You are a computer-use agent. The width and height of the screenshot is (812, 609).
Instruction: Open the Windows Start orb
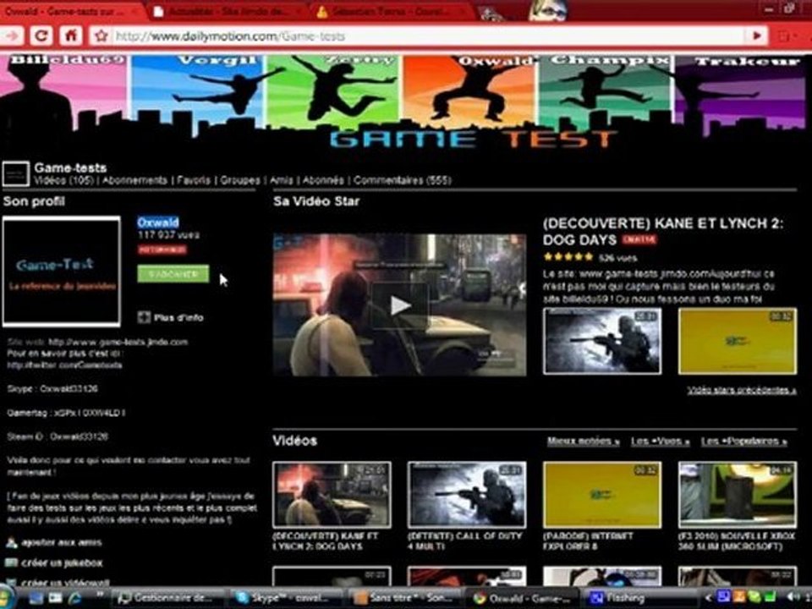[5, 597]
